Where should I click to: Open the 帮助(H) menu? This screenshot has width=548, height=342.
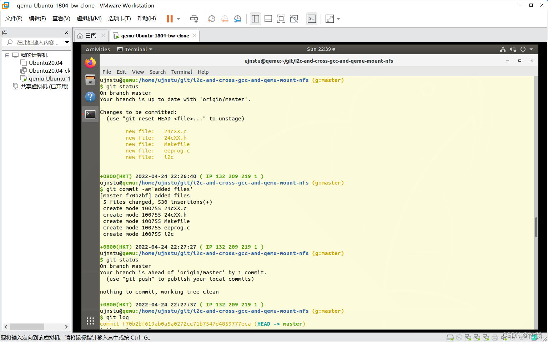[147, 18]
